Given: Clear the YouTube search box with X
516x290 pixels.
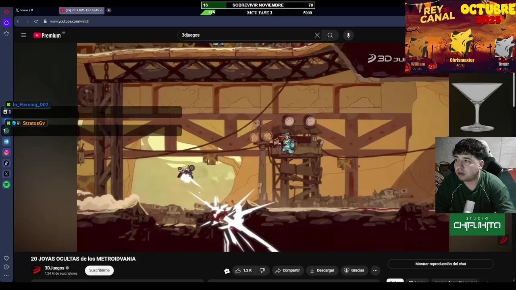Looking at the screenshot, I should pos(317,35).
